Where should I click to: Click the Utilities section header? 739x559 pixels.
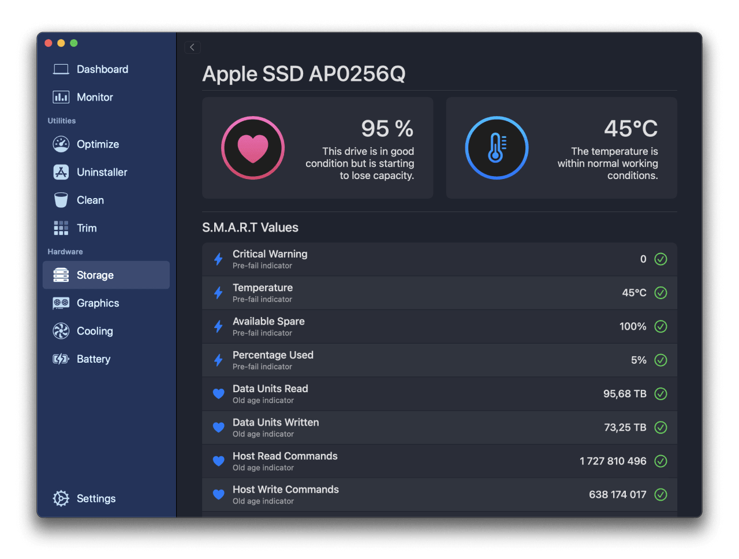tap(62, 121)
